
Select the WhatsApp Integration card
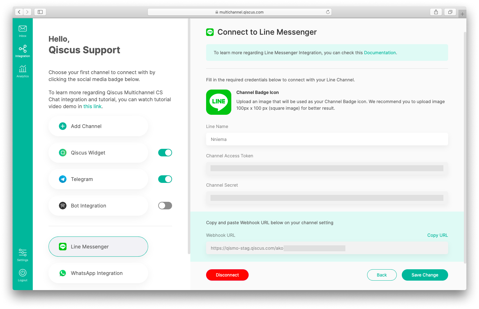98,273
